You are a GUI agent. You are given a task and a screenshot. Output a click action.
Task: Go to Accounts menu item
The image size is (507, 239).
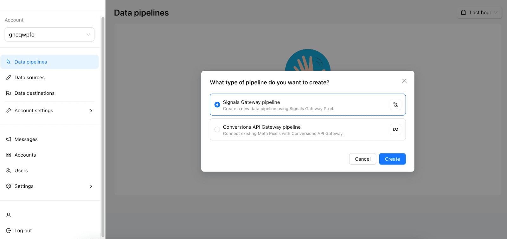click(25, 155)
